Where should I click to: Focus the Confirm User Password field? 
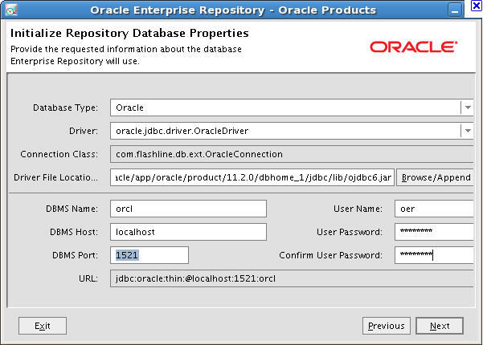[x=434, y=255]
